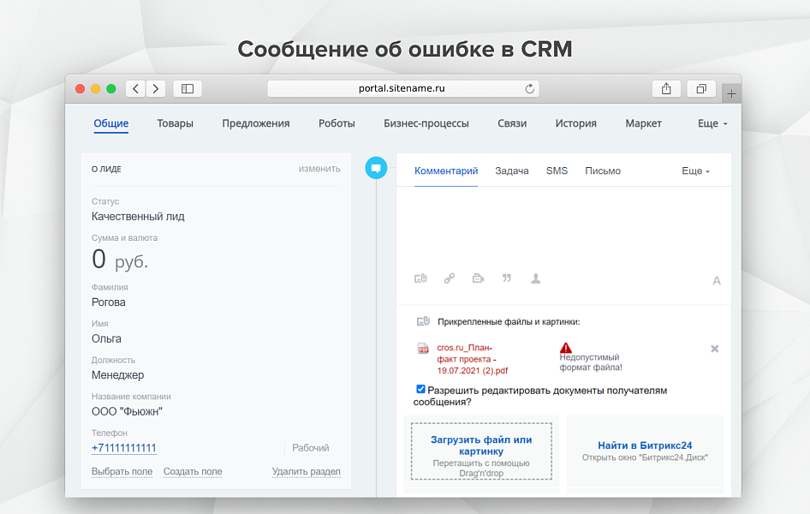The image size is (810, 514).
Task: Expand the Еще dropdown in top navigation
Action: coord(712,123)
